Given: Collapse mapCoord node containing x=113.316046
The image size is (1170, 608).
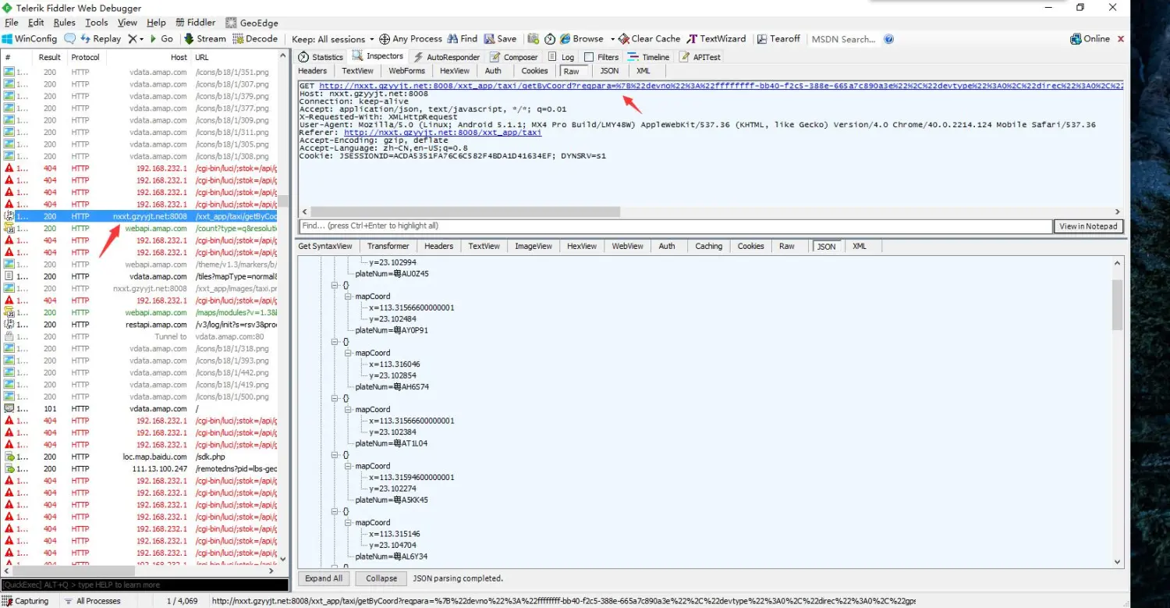Looking at the screenshot, I should (x=348, y=353).
